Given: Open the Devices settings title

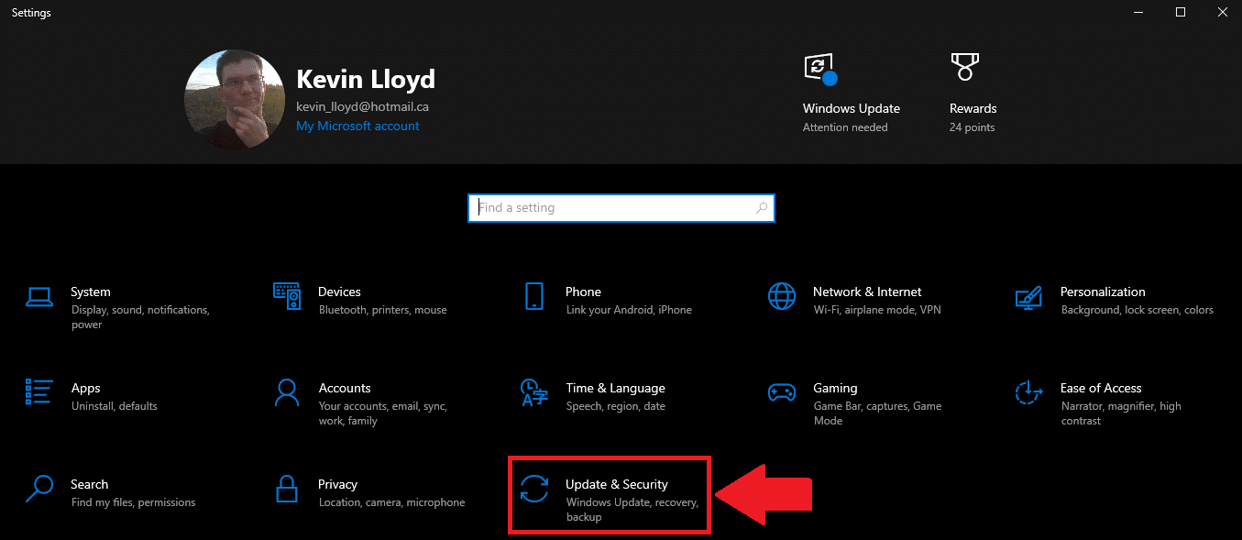Looking at the screenshot, I should pyautogui.click(x=339, y=292).
